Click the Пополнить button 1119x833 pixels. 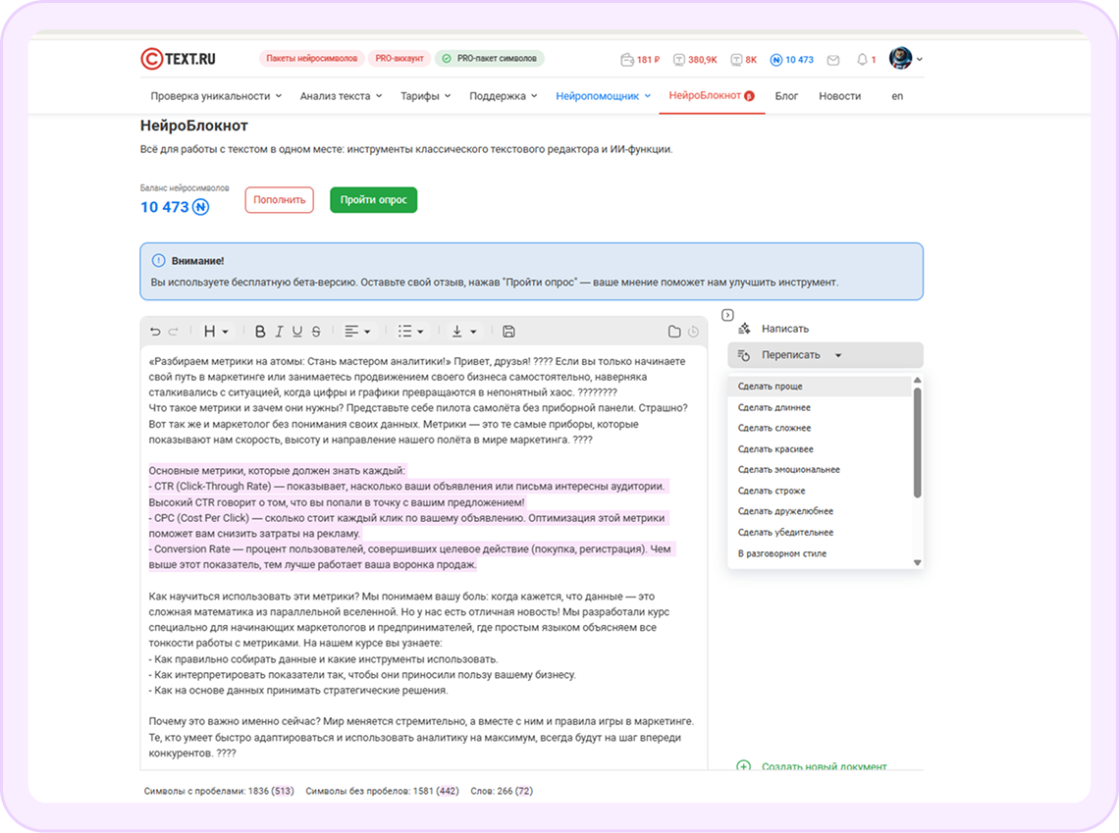tap(279, 199)
